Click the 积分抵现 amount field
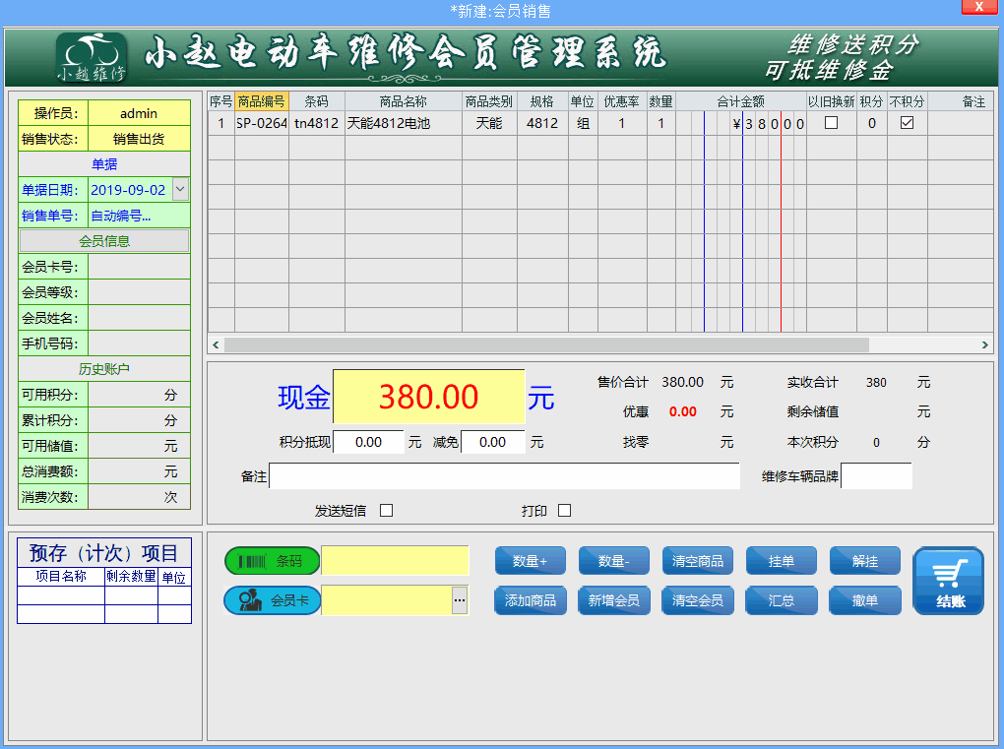This screenshot has height=749, width=1004. (368, 442)
